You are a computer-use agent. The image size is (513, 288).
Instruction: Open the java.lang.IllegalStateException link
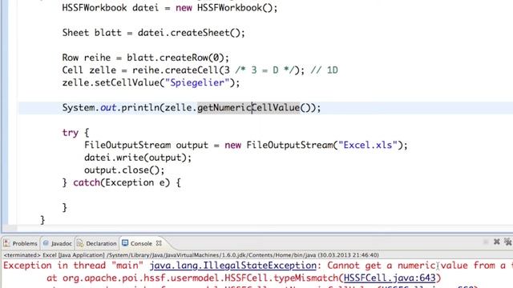click(233, 266)
